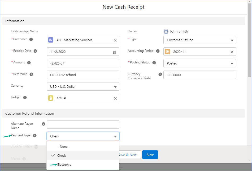
Task: Click the info icon beside Receipt Date
Action: point(35,51)
